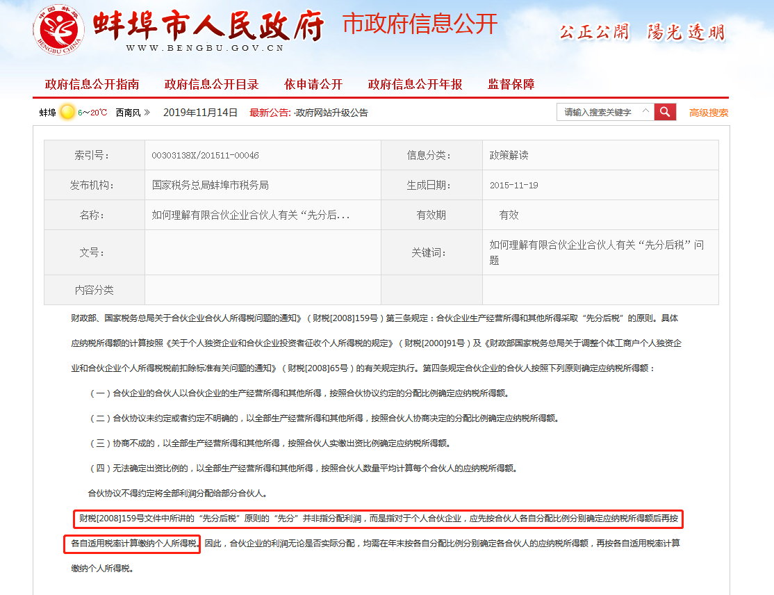Click the red magnifier search button
Viewport: 774px width, 595px height.
click(665, 112)
